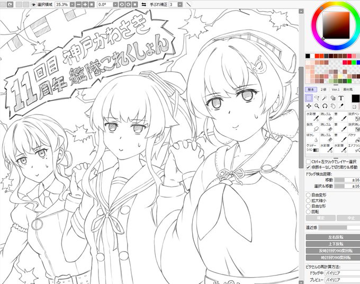Viewport: 360px width, 284px height.
Task: Click the 確定 confirm button
Action: tap(320, 218)
